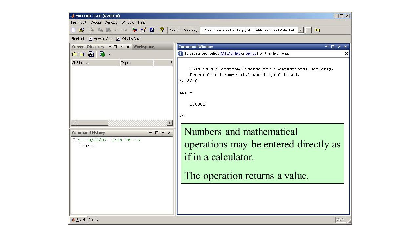Screen dimensions: 420x236
Task: Open the Desktop menu
Action: pyautogui.click(x=111, y=22)
